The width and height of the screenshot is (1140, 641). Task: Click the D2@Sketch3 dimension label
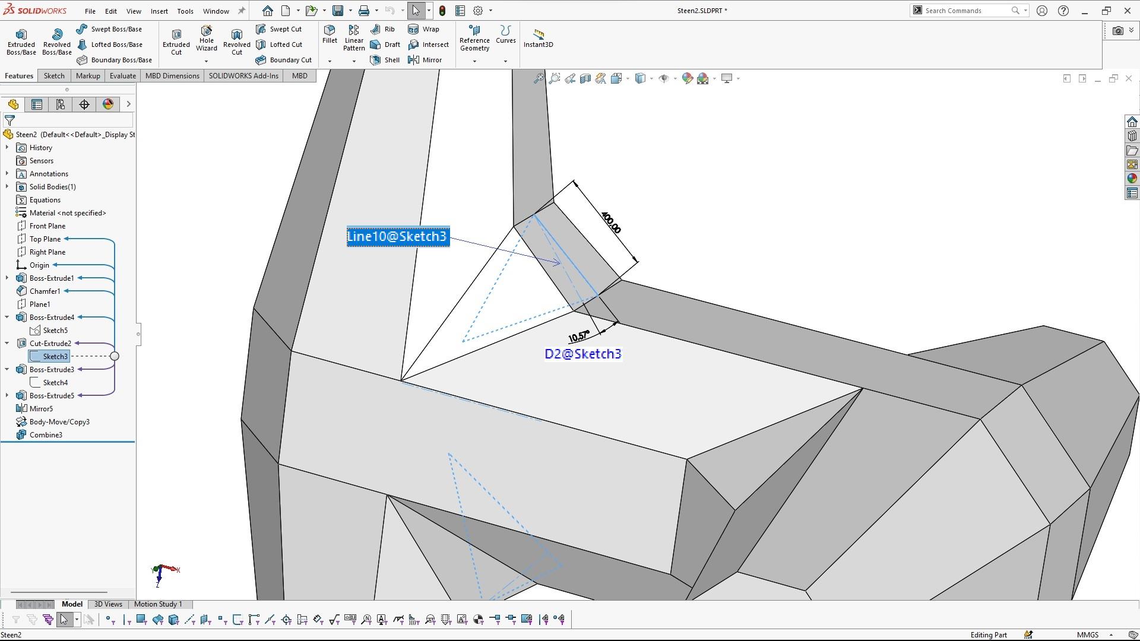582,354
